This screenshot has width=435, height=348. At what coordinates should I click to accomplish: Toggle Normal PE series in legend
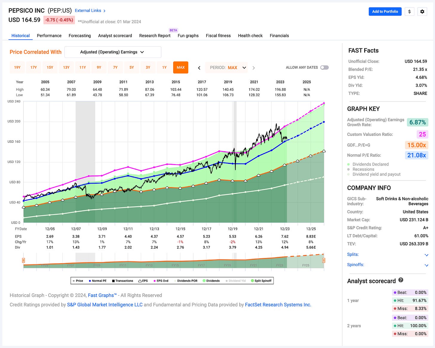pyautogui.click(x=98, y=281)
